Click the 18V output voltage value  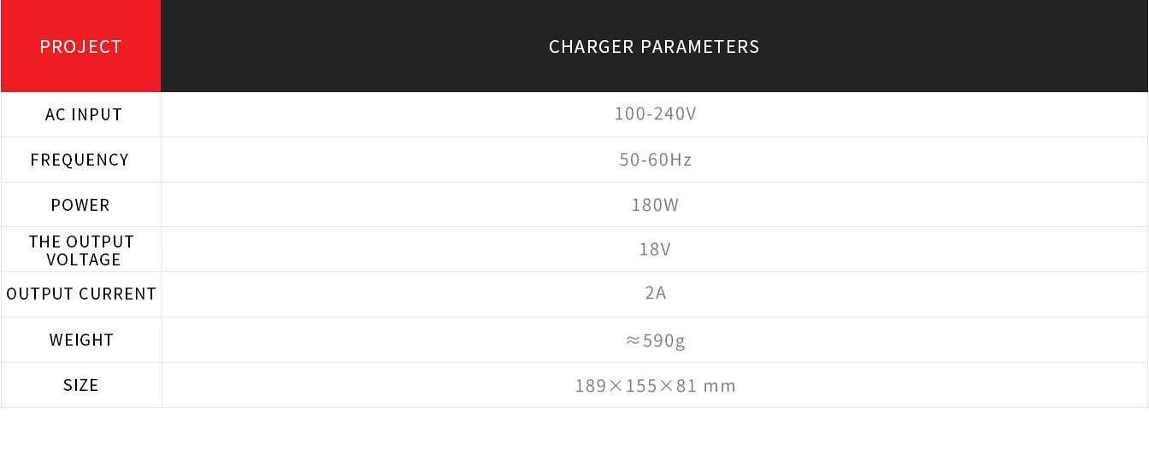655,249
